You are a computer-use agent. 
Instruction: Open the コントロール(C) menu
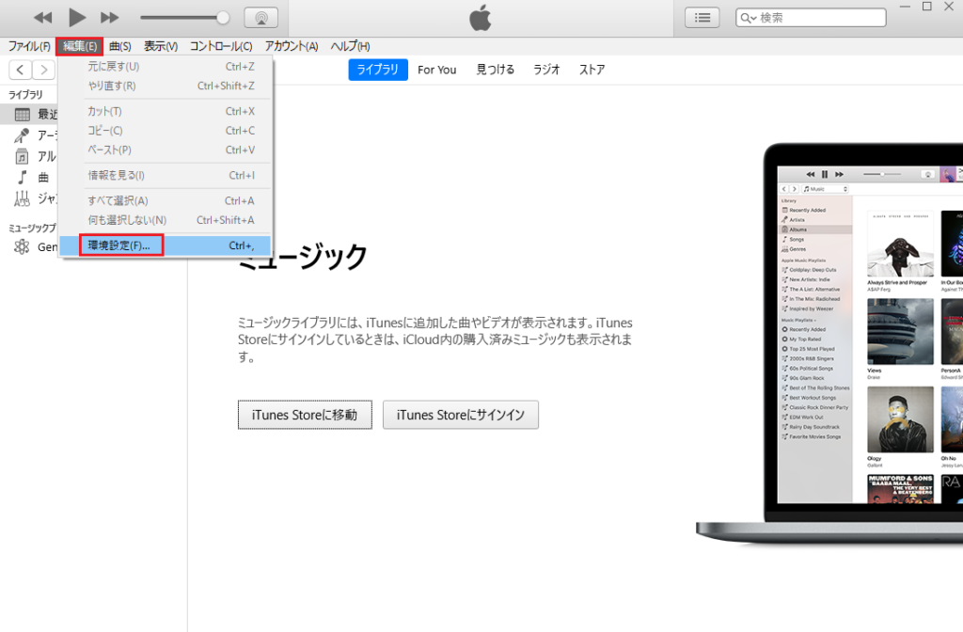click(221, 46)
